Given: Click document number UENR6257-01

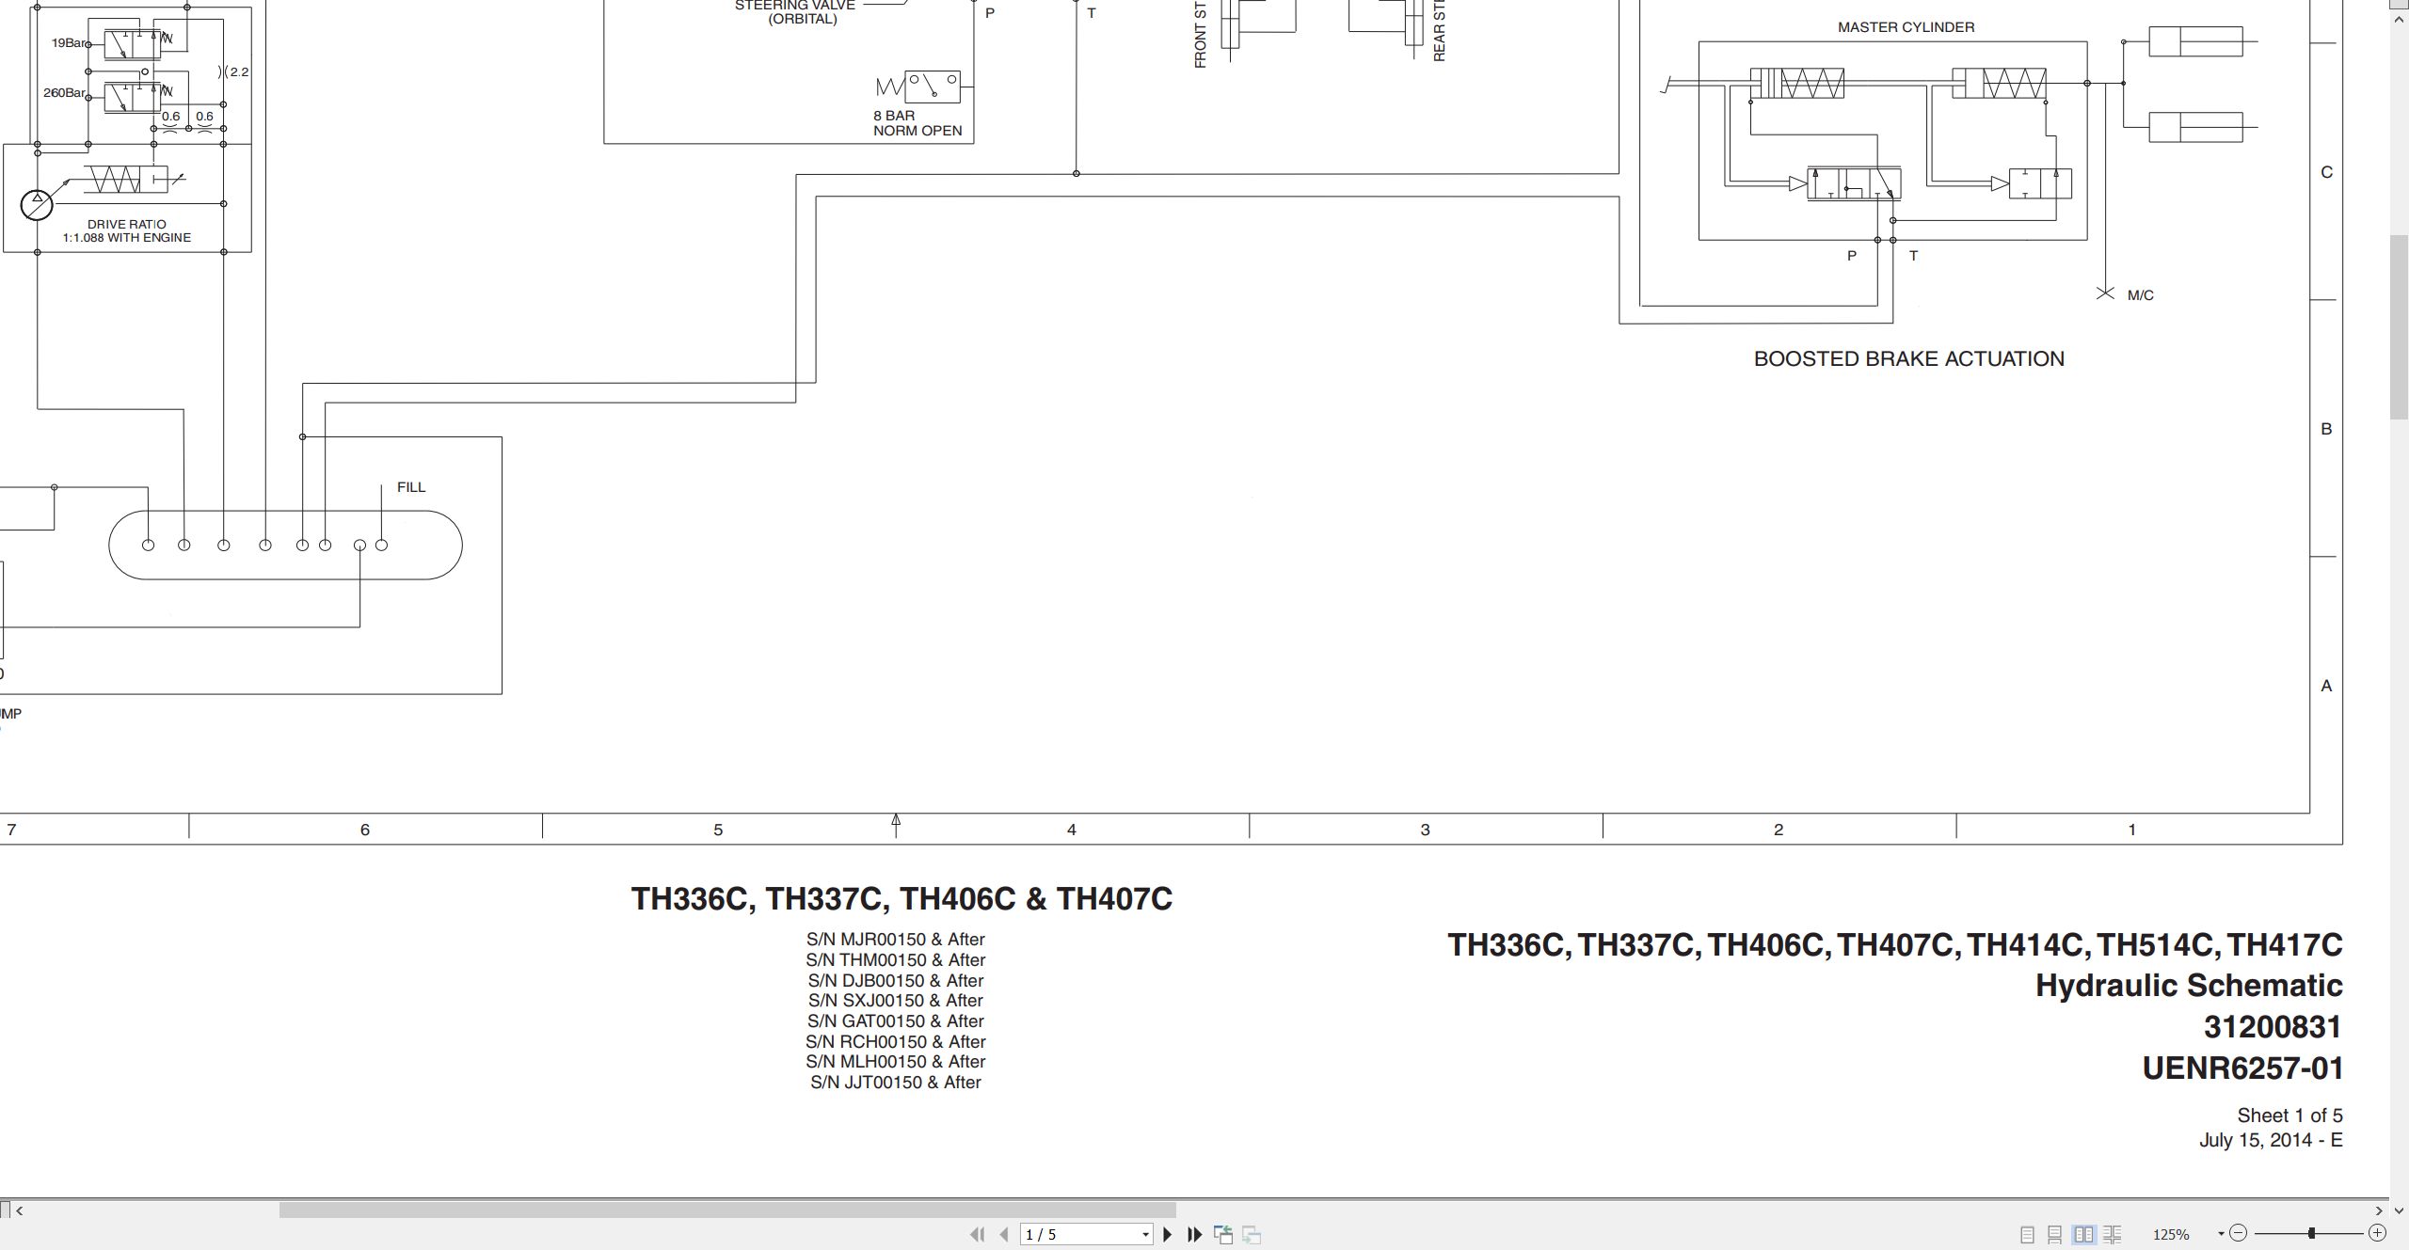Looking at the screenshot, I should [x=2242, y=1068].
